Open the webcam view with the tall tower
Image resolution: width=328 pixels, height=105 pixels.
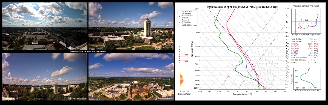[x=131, y=26]
